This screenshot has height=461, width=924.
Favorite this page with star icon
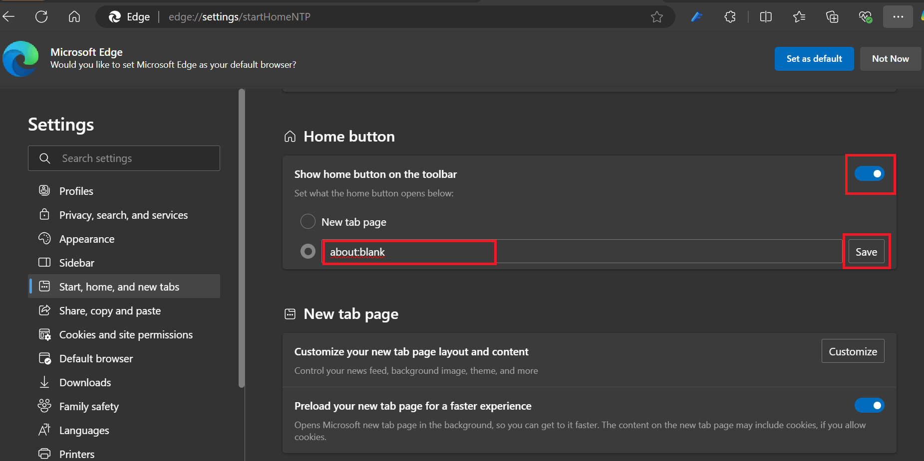tap(657, 17)
